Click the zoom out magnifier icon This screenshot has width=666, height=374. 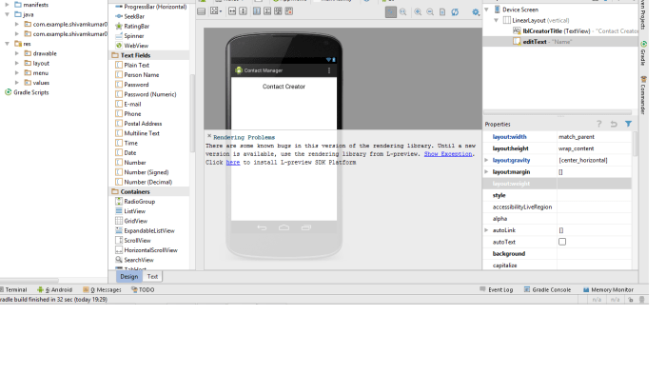[x=430, y=12]
